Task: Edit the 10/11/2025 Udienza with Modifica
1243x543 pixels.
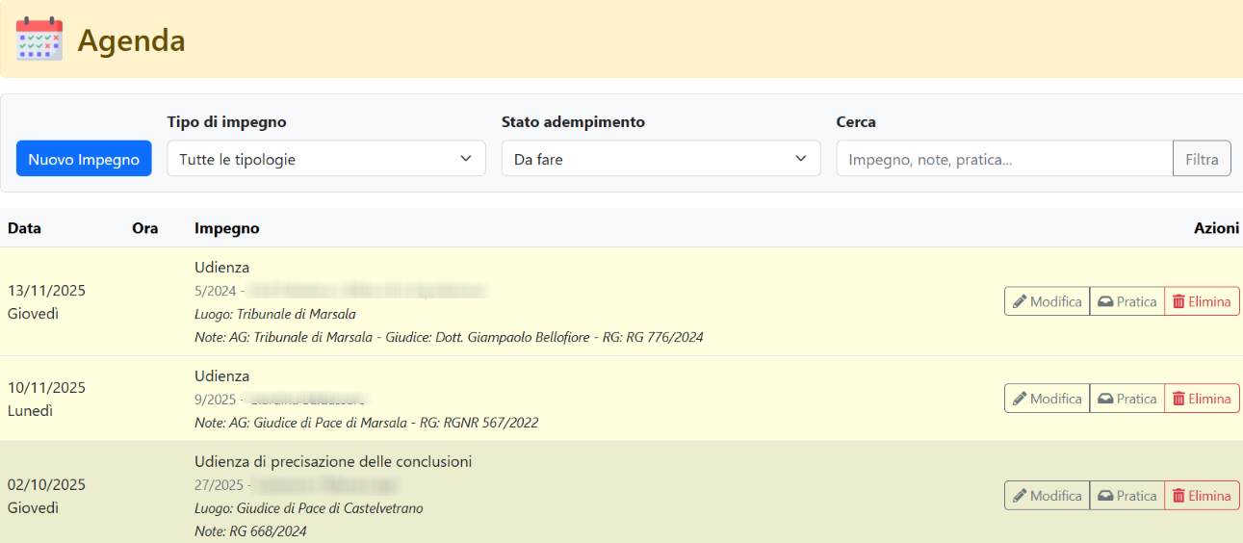Action: point(1048,399)
